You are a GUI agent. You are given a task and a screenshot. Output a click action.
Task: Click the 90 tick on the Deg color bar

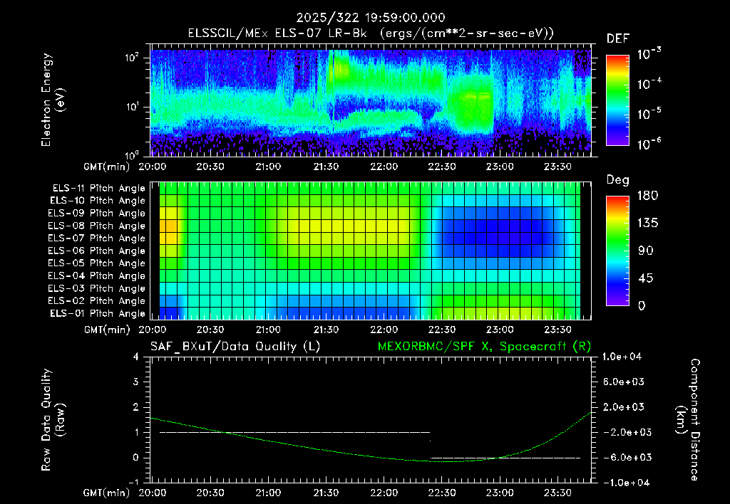644,251
